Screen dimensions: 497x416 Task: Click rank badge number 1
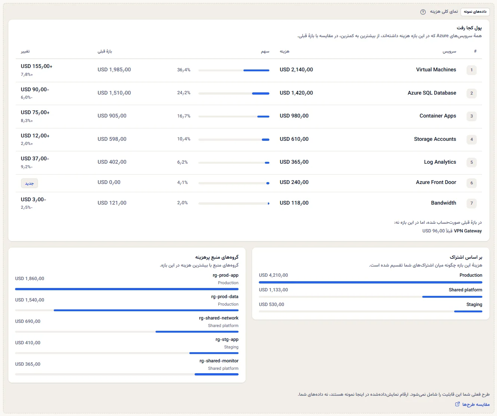point(471,70)
